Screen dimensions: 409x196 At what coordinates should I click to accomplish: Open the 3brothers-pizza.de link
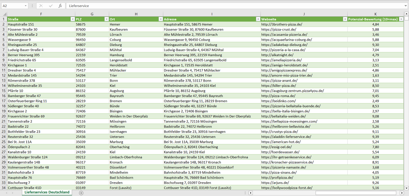[x=282, y=24]
